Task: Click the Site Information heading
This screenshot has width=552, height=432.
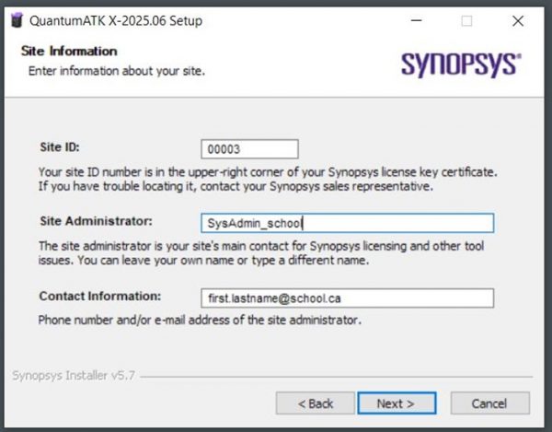Action: (69, 51)
